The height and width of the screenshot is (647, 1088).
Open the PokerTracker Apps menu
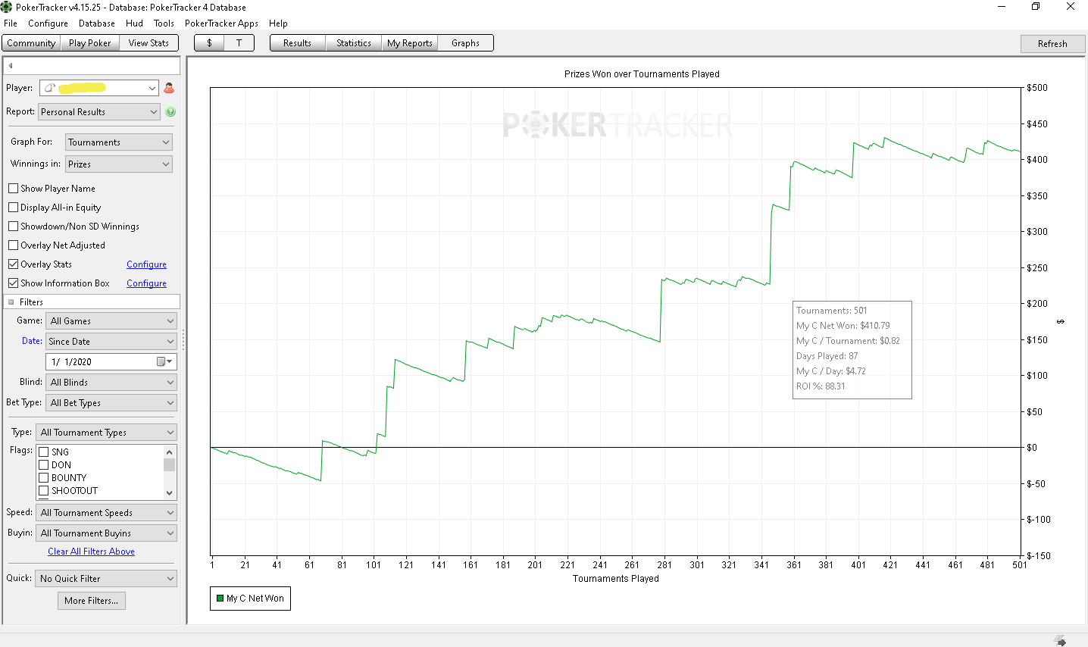click(x=221, y=23)
